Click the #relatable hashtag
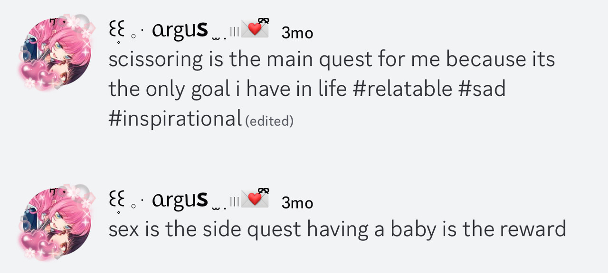Viewport: 608px width, 273px height. (x=402, y=89)
